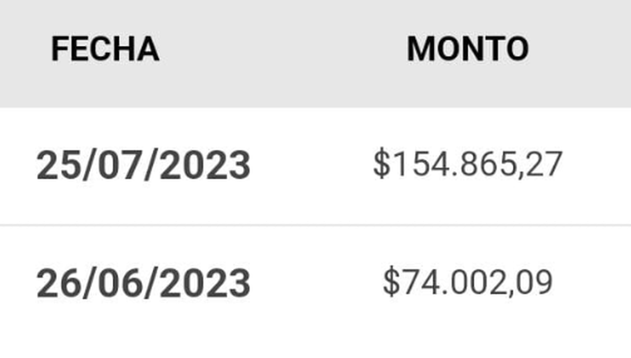Select the 26/06/2023 date entry
This screenshot has height=358, width=631.
[x=143, y=283]
